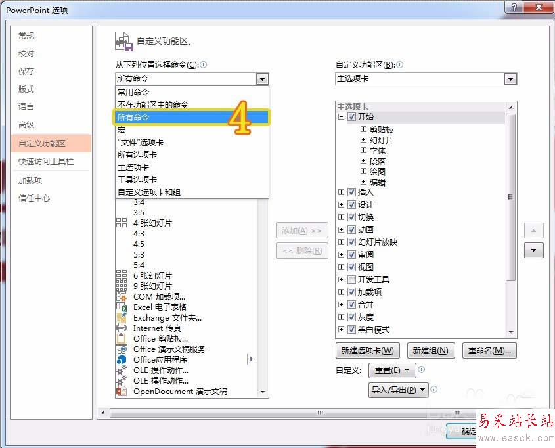Select first OLE 操作动作 command

click(x=161, y=370)
